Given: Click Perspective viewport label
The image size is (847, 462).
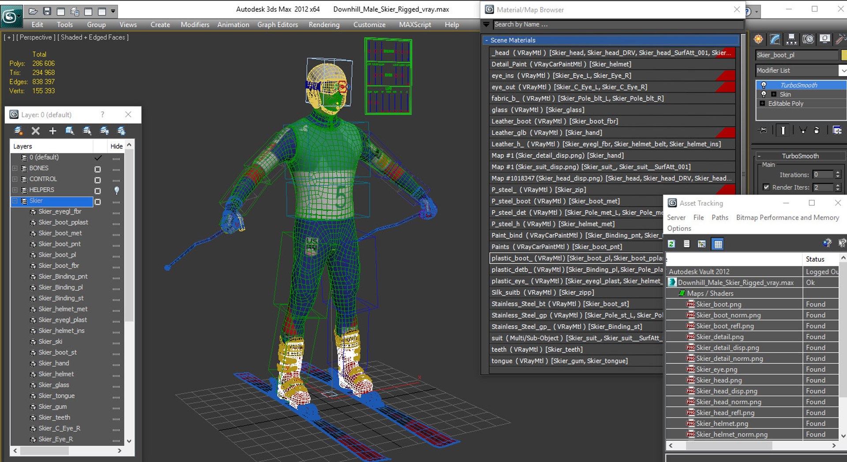Looking at the screenshot, I should [36, 37].
